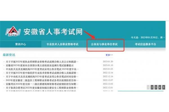Go to slide page 1

(x=148, y=87)
